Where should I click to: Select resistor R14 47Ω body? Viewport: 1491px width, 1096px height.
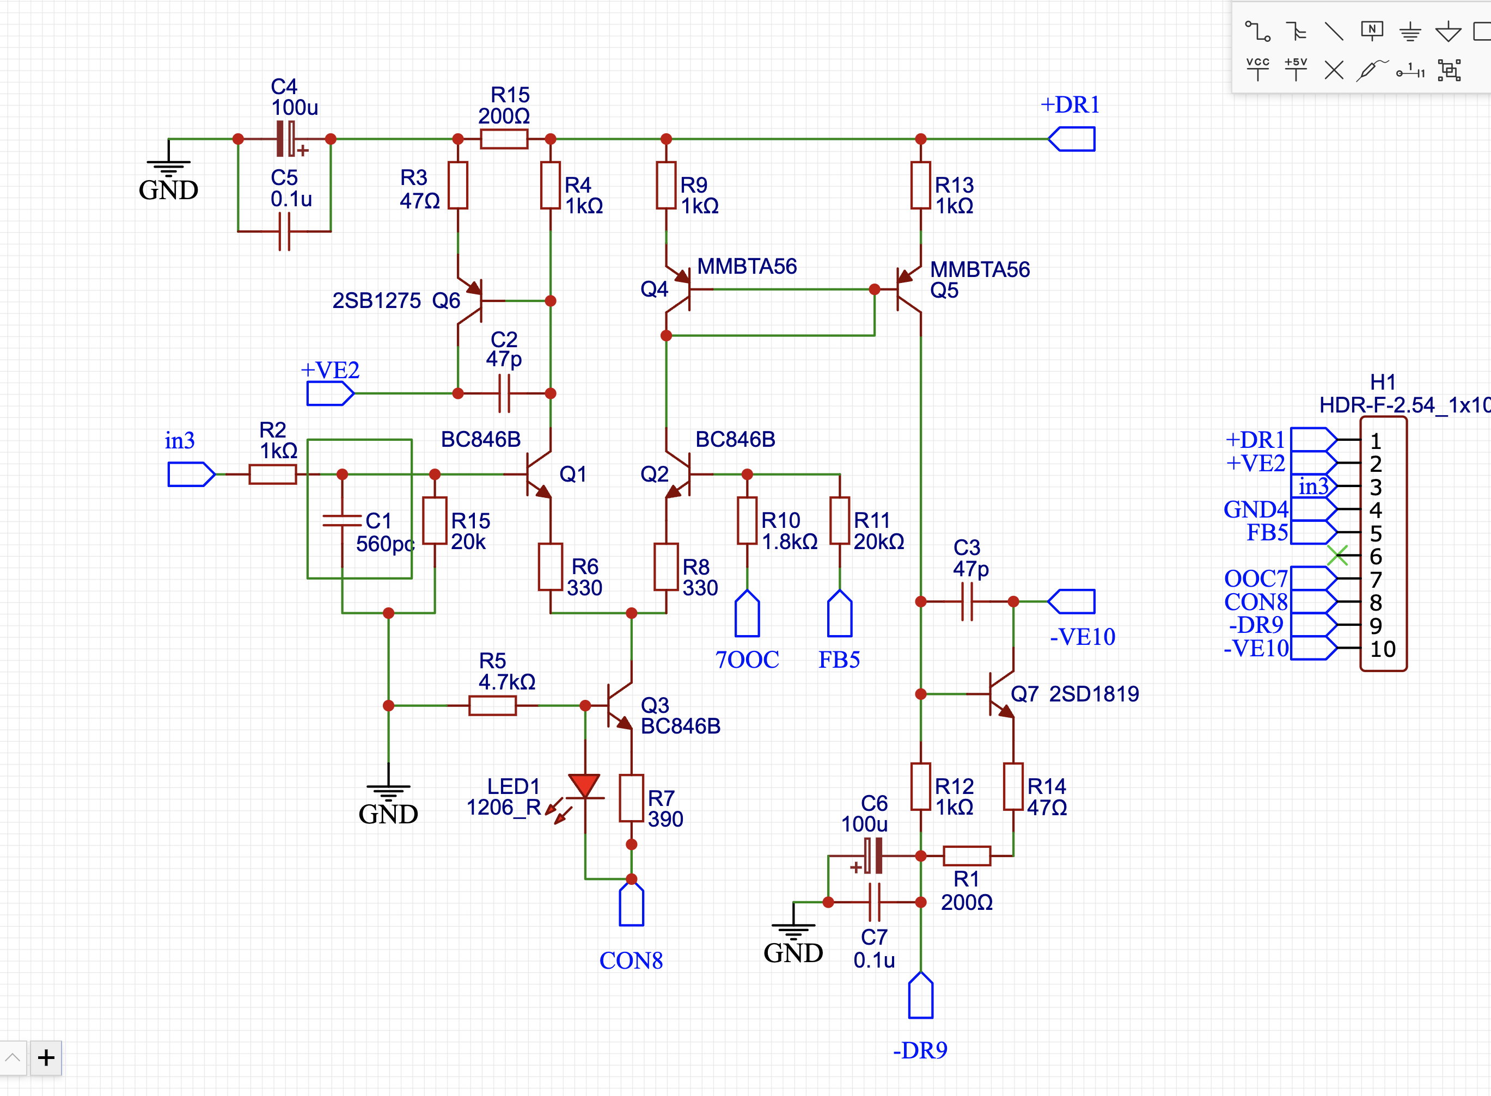click(1013, 787)
